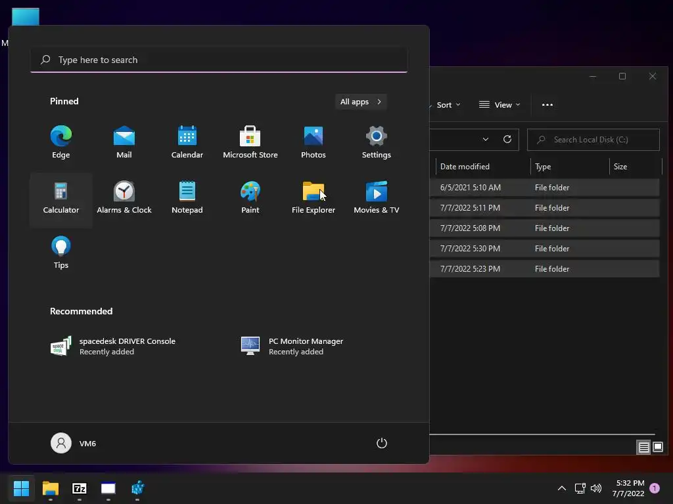The width and height of the screenshot is (673, 504).
Task: Open the notification badge on taskbar
Action: tap(655, 488)
